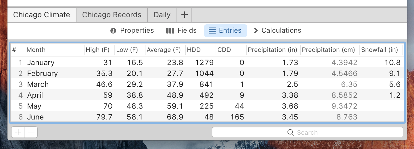Image resolution: width=414 pixels, height=149 pixels.
Task: Click May's CDD value 44
Action: click(x=239, y=106)
